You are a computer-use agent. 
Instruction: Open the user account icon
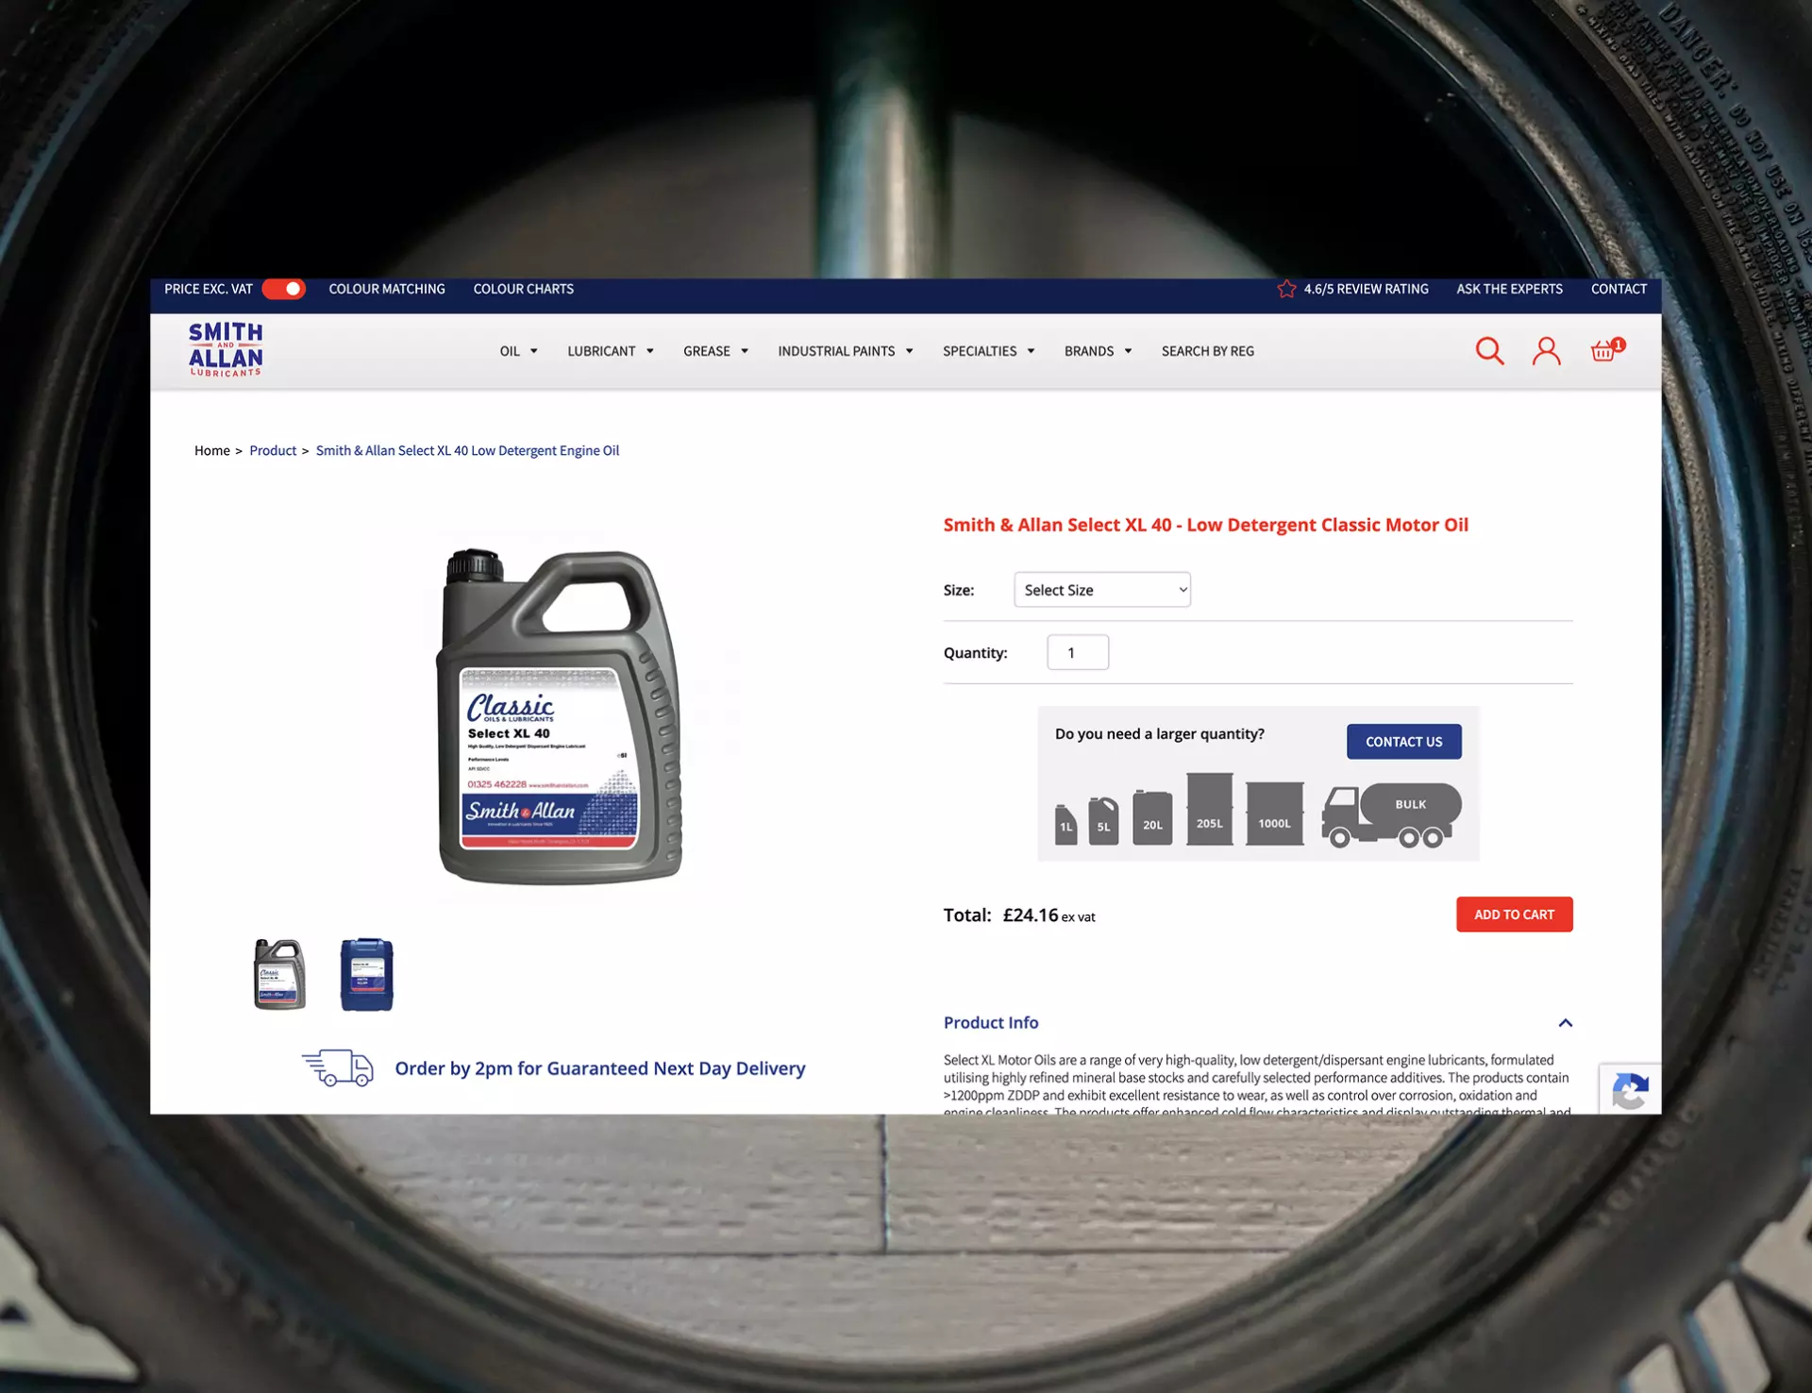tap(1546, 351)
